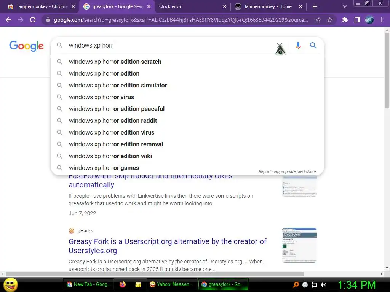Open network status tray icon
The height and width of the screenshot is (292, 390).
(x=314, y=285)
